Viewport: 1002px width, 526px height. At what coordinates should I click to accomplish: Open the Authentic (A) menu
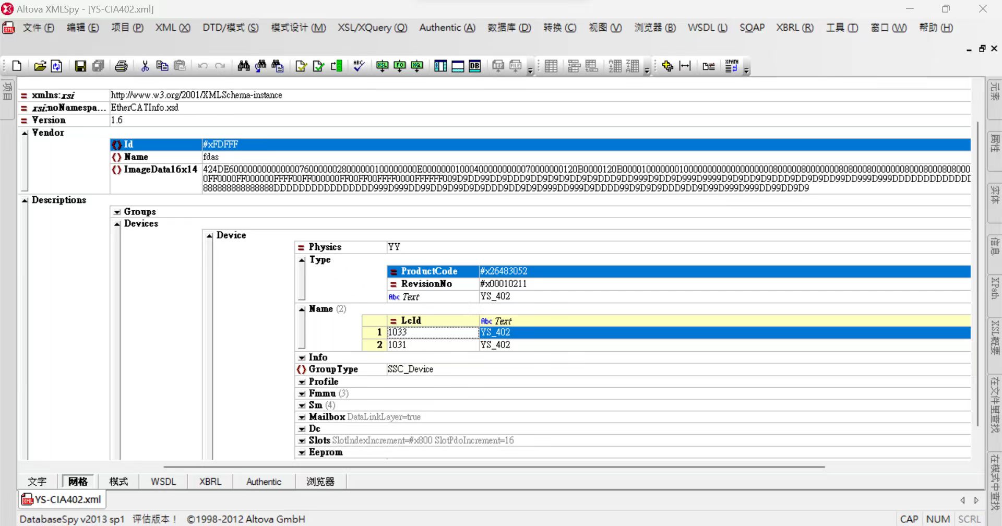[x=447, y=28]
